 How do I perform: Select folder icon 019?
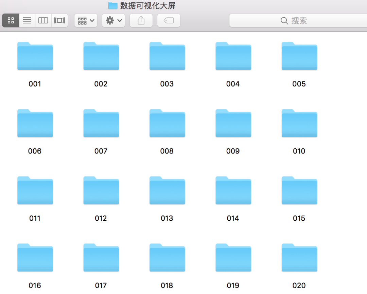click(x=233, y=258)
